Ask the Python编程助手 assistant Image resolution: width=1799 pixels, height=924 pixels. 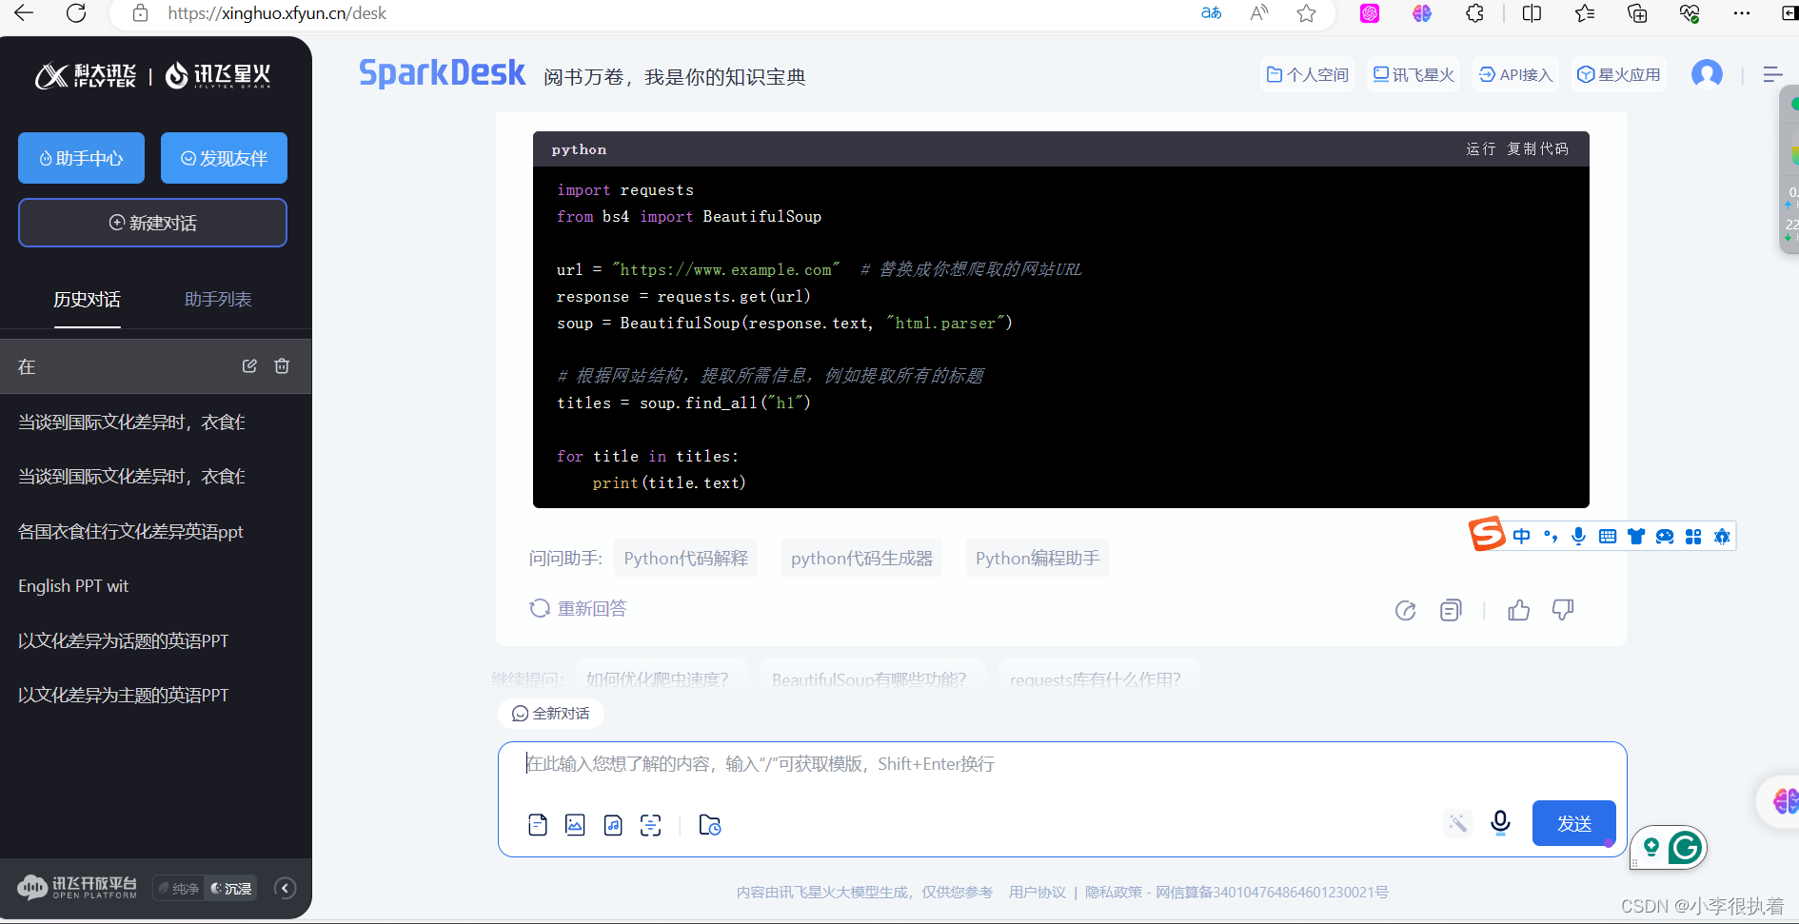tap(1038, 559)
